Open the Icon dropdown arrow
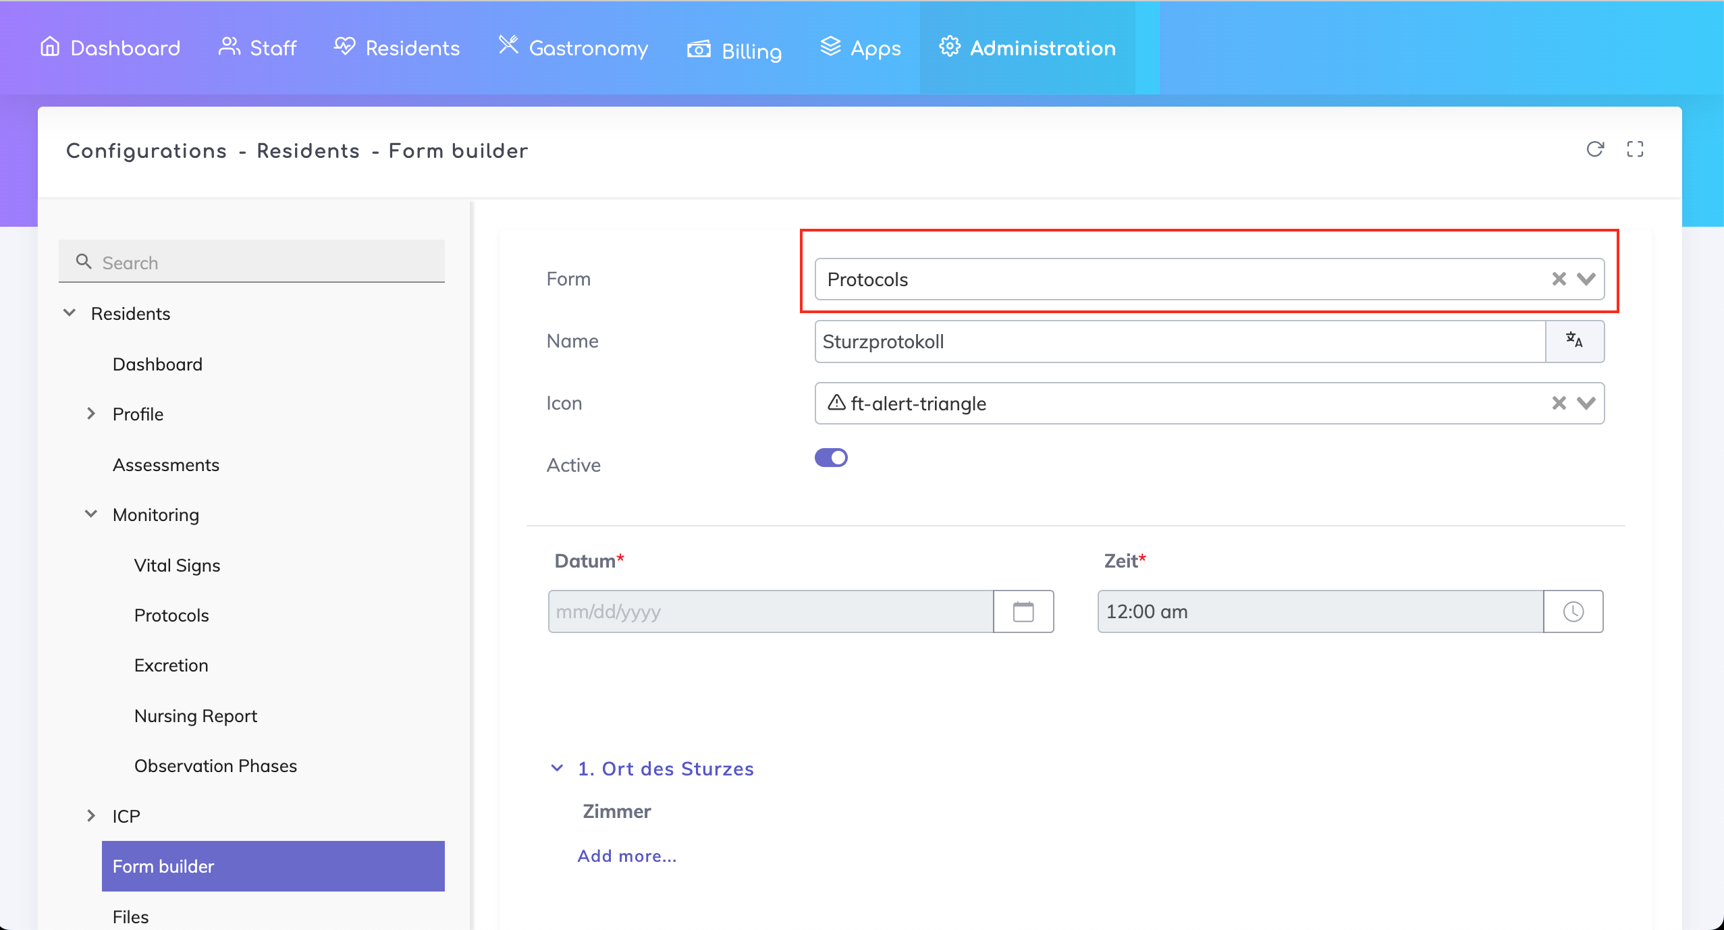This screenshot has width=1724, height=930. (x=1586, y=403)
